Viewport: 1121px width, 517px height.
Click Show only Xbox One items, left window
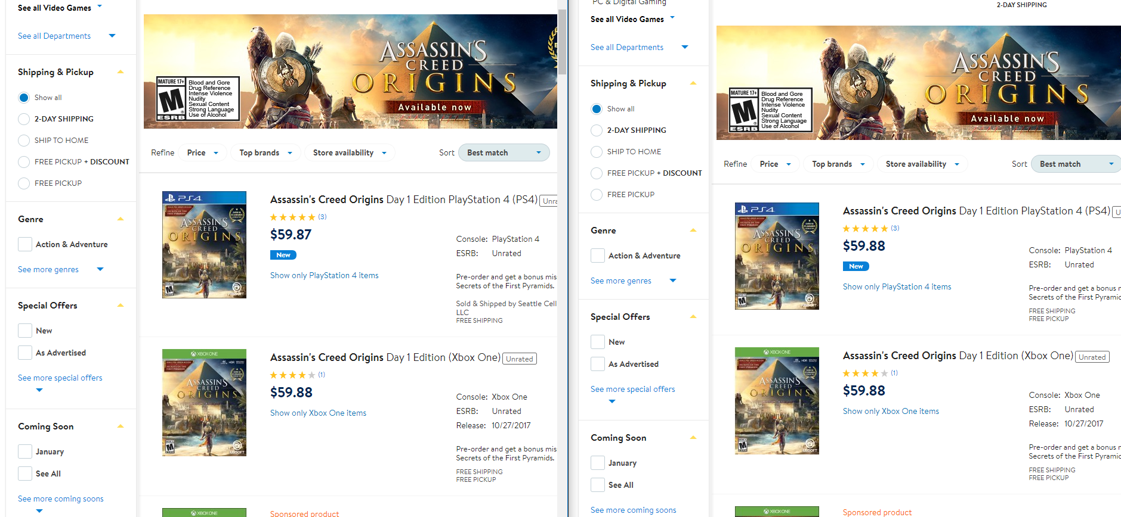(318, 413)
